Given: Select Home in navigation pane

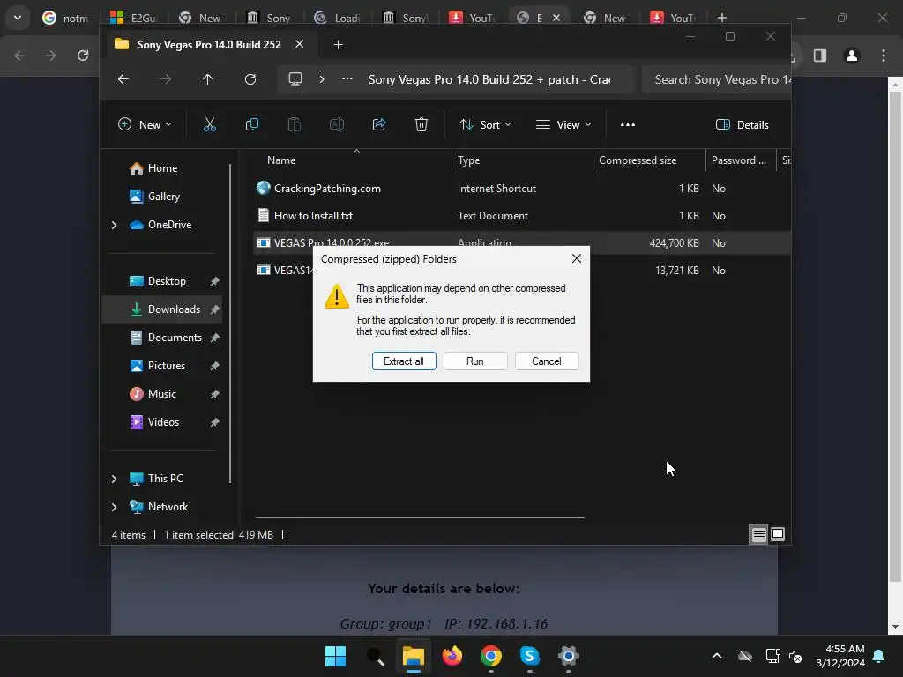Looking at the screenshot, I should [163, 168].
